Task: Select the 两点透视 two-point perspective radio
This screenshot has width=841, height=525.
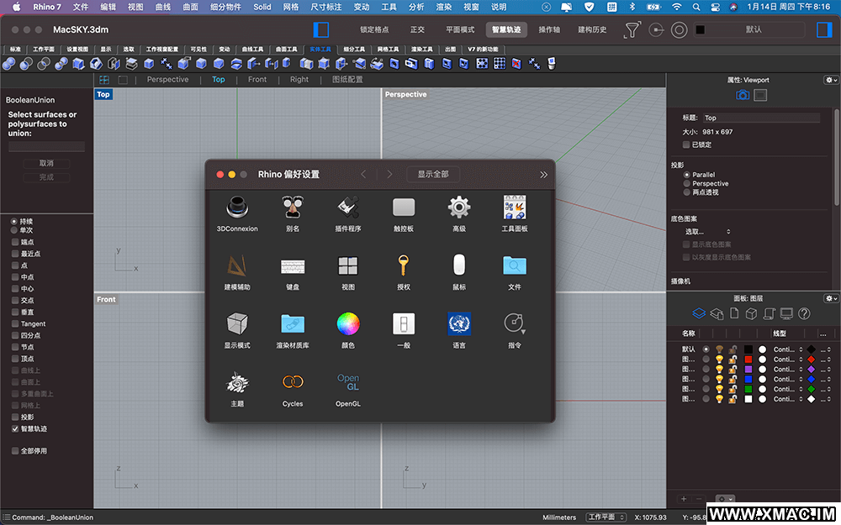Action: click(686, 192)
